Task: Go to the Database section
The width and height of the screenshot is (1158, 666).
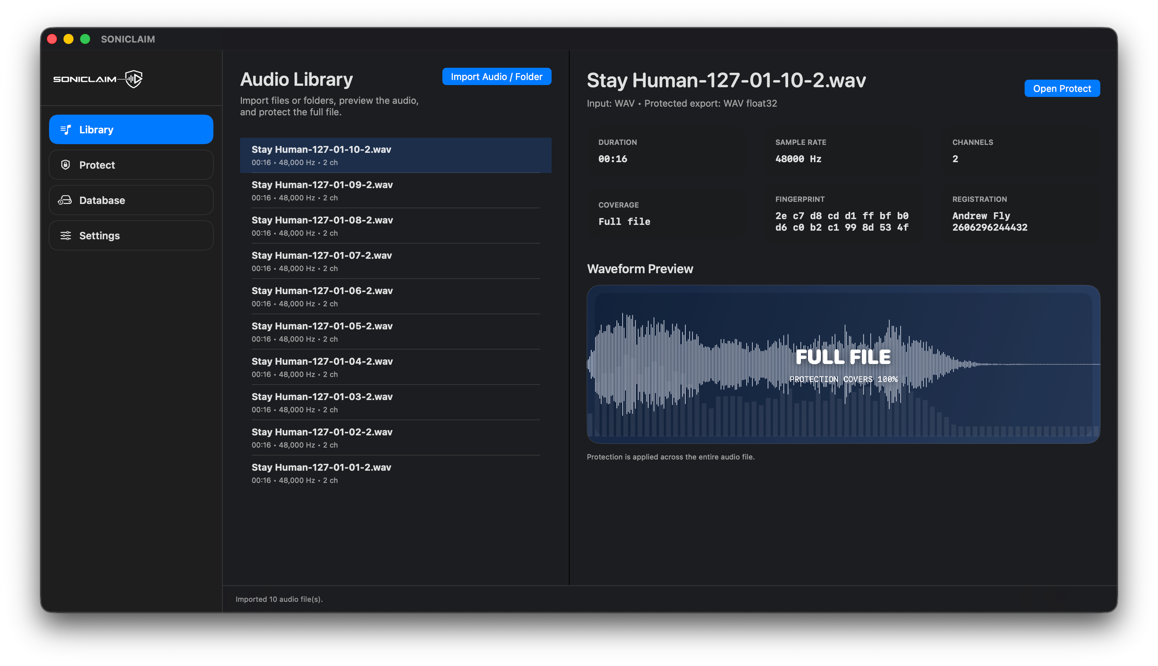Action: [131, 200]
